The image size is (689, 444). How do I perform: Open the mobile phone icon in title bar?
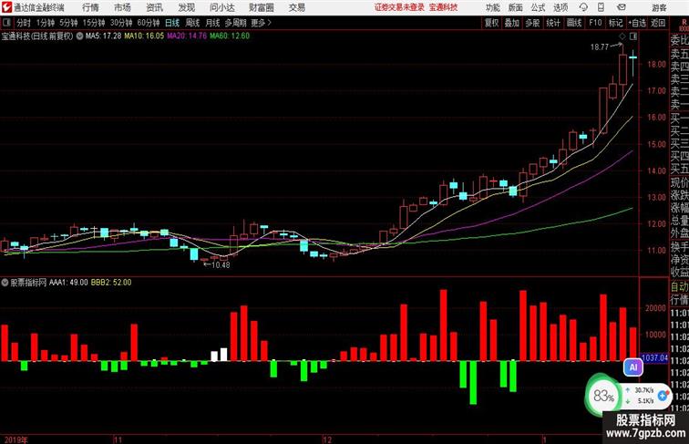pyautogui.click(x=601, y=7)
